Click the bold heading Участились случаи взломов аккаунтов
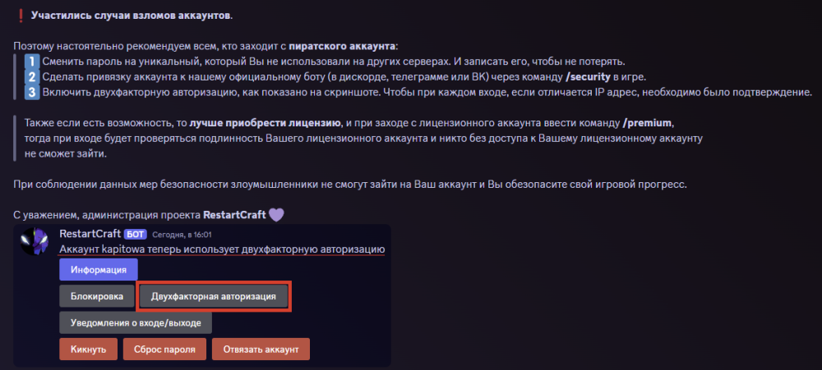The image size is (822, 370). pos(131,15)
